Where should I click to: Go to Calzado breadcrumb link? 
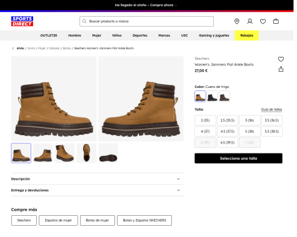[54, 48]
